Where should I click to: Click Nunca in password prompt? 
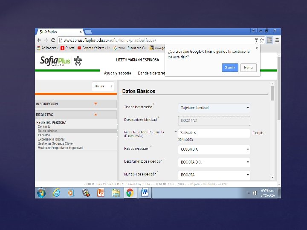[x=249, y=67]
